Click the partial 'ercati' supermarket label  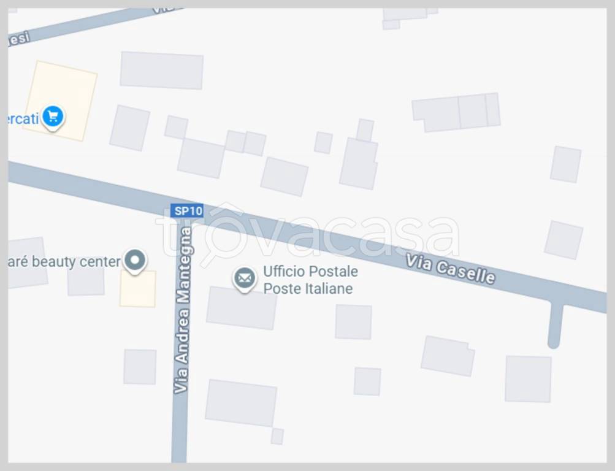pyautogui.click(x=23, y=118)
